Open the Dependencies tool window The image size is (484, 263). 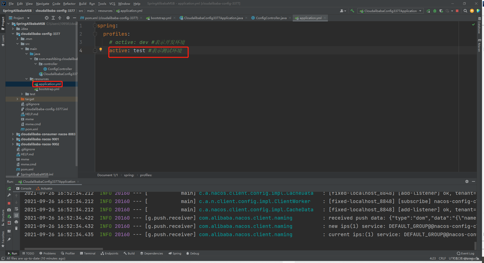[152, 253]
